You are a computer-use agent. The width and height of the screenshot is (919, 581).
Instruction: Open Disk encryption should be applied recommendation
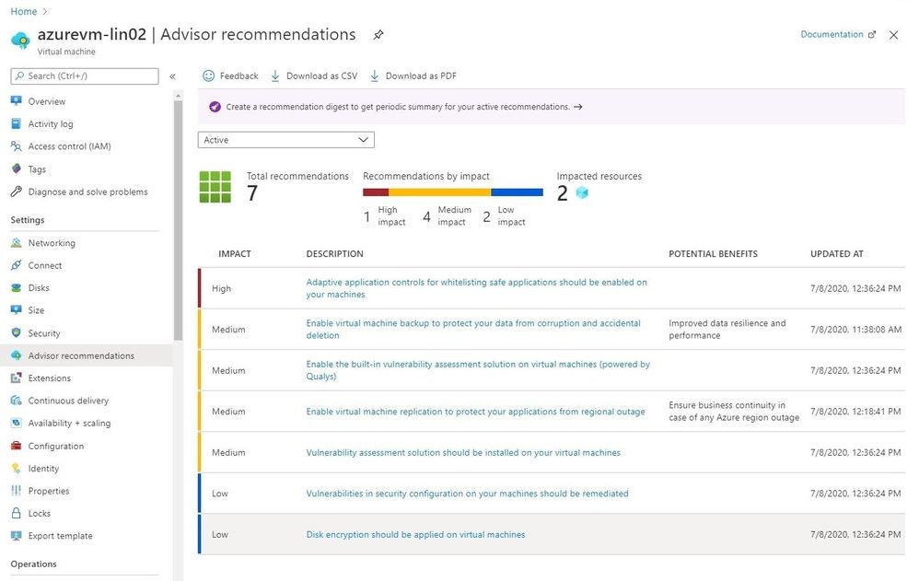(x=415, y=535)
